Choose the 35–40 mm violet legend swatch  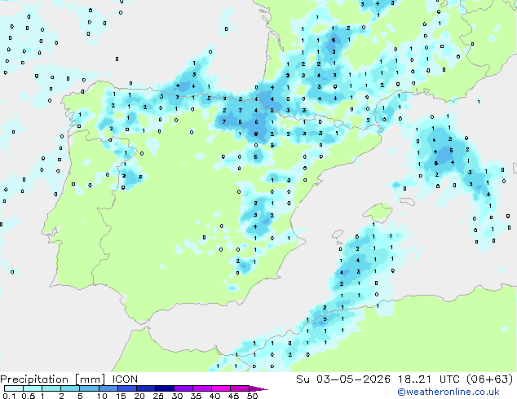pyautogui.click(x=201, y=388)
